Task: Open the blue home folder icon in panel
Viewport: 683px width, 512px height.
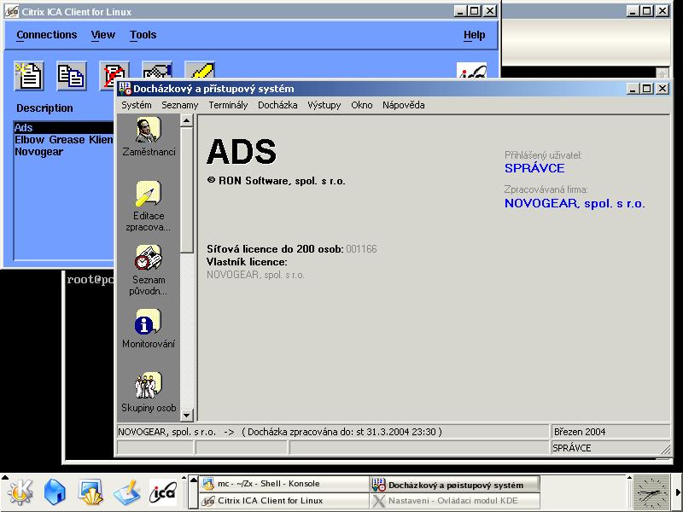Action: pyautogui.click(x=55, y=492)
